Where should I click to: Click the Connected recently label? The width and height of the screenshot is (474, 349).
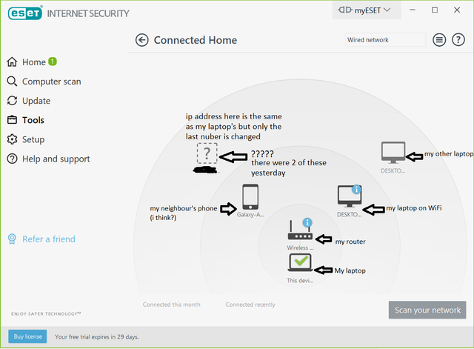[250, 305]
